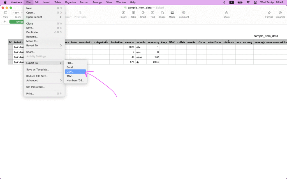Viewport: 287px width, 179px height.
Task: Click Save as Template… menu item
Action: click(x=38, y=70)
